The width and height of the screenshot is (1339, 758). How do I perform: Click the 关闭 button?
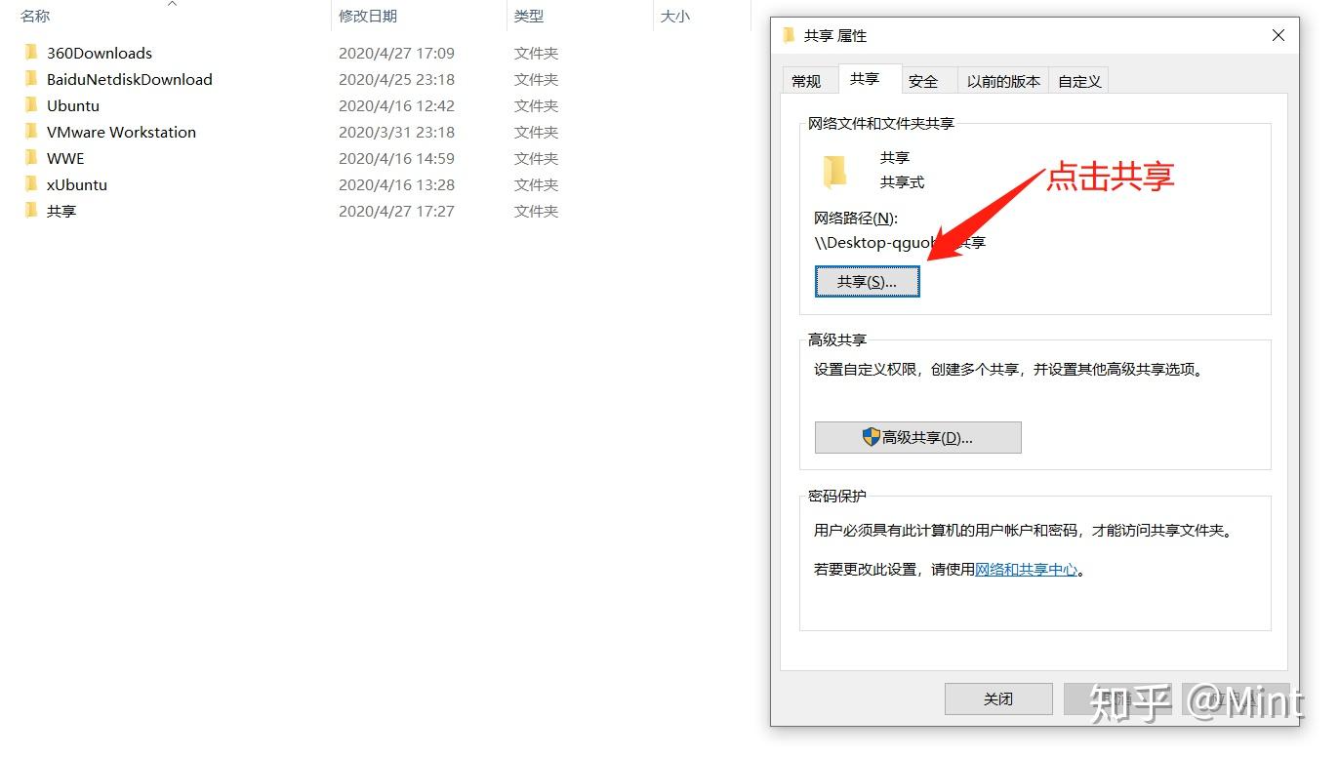pyautogui.click(x=998, y=698)
